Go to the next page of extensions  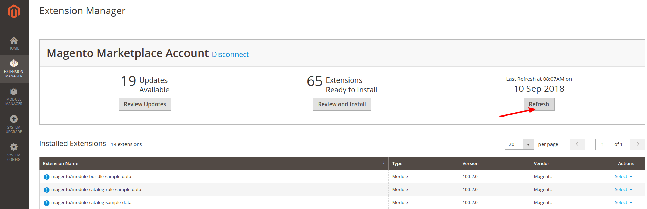tap(637, 144)
